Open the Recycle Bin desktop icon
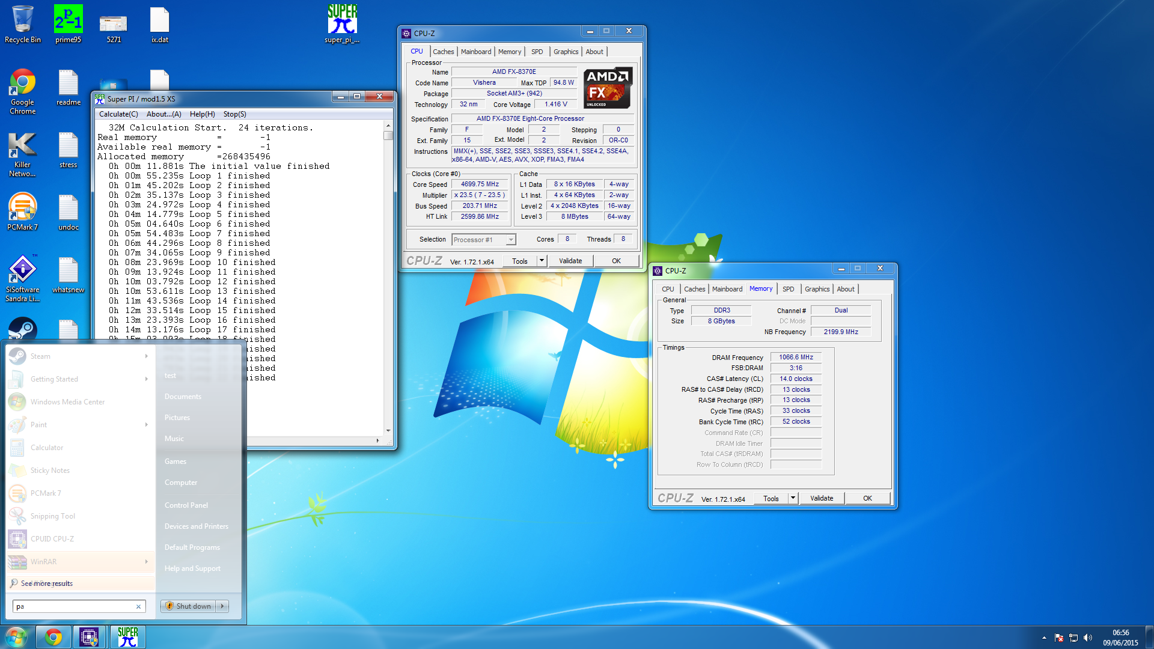This screenshot has height=649, width=1154. (x=22, y=24)
